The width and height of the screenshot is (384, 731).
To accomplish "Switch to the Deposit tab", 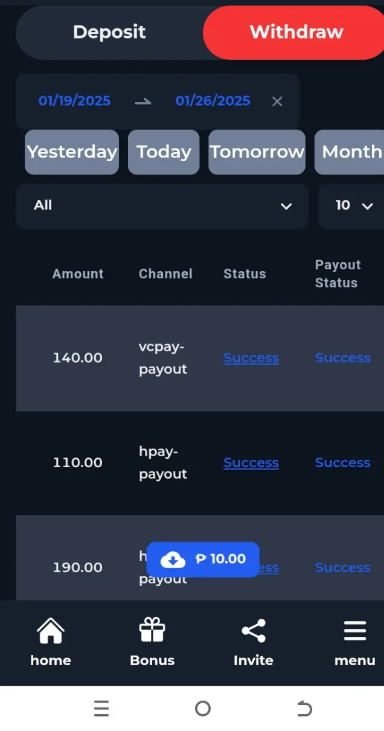I will pyautogui.click(x=109, y=32).
